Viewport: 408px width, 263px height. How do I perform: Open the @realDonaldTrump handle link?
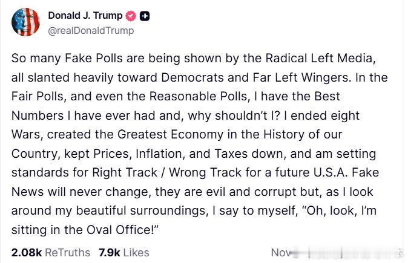91,30
